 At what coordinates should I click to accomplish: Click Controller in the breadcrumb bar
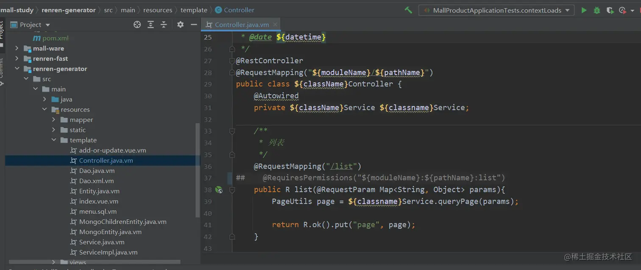[x=235, y=10]
